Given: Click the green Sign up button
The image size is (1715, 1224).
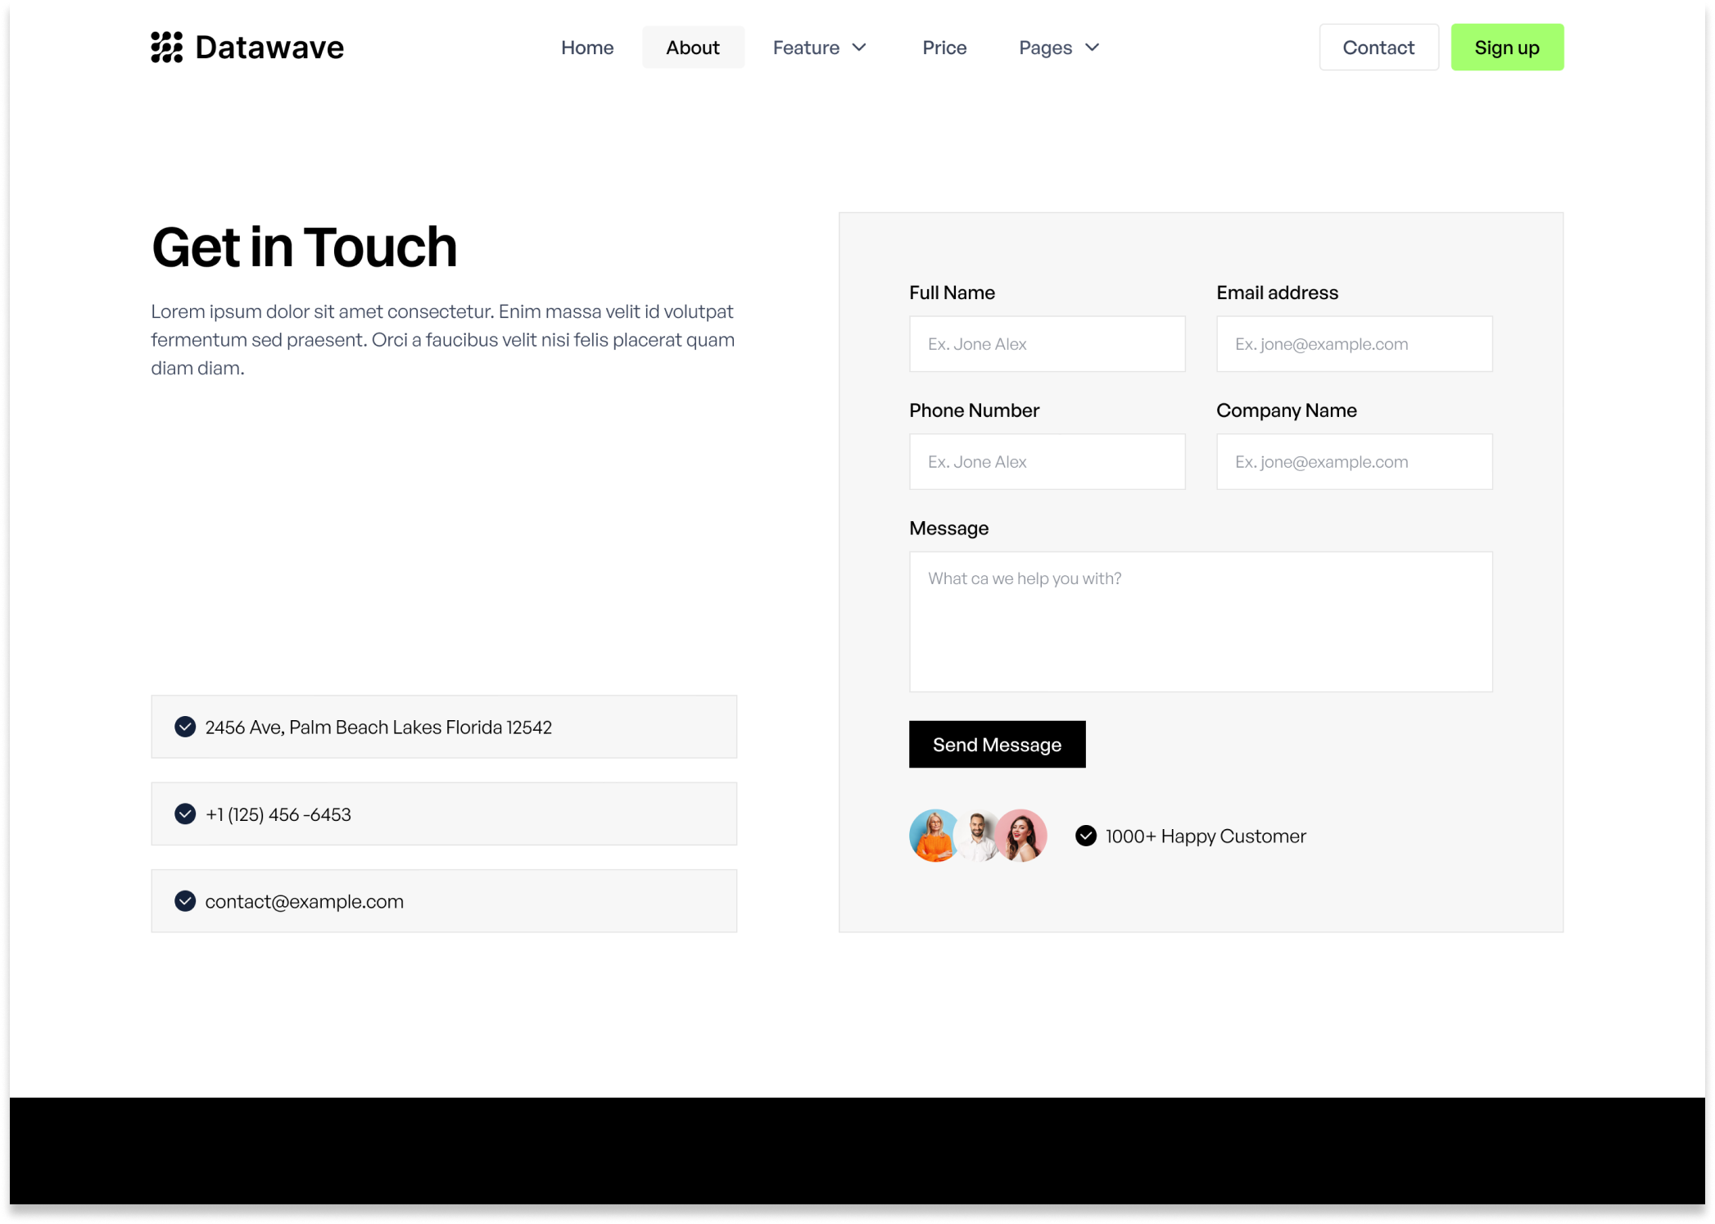Looking at the screenshot, I should click(x=1507, y=48).
